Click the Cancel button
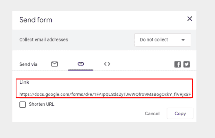215x138 pixels. pos(152,114)
